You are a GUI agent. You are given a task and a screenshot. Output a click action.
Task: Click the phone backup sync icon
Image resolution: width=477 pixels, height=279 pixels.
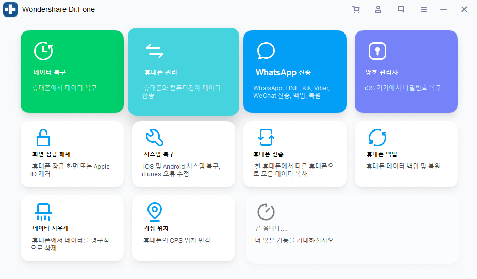click(377, 138)
